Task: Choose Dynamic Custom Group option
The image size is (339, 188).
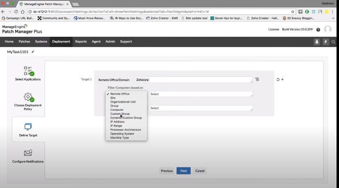Action: tap(126, 118)
